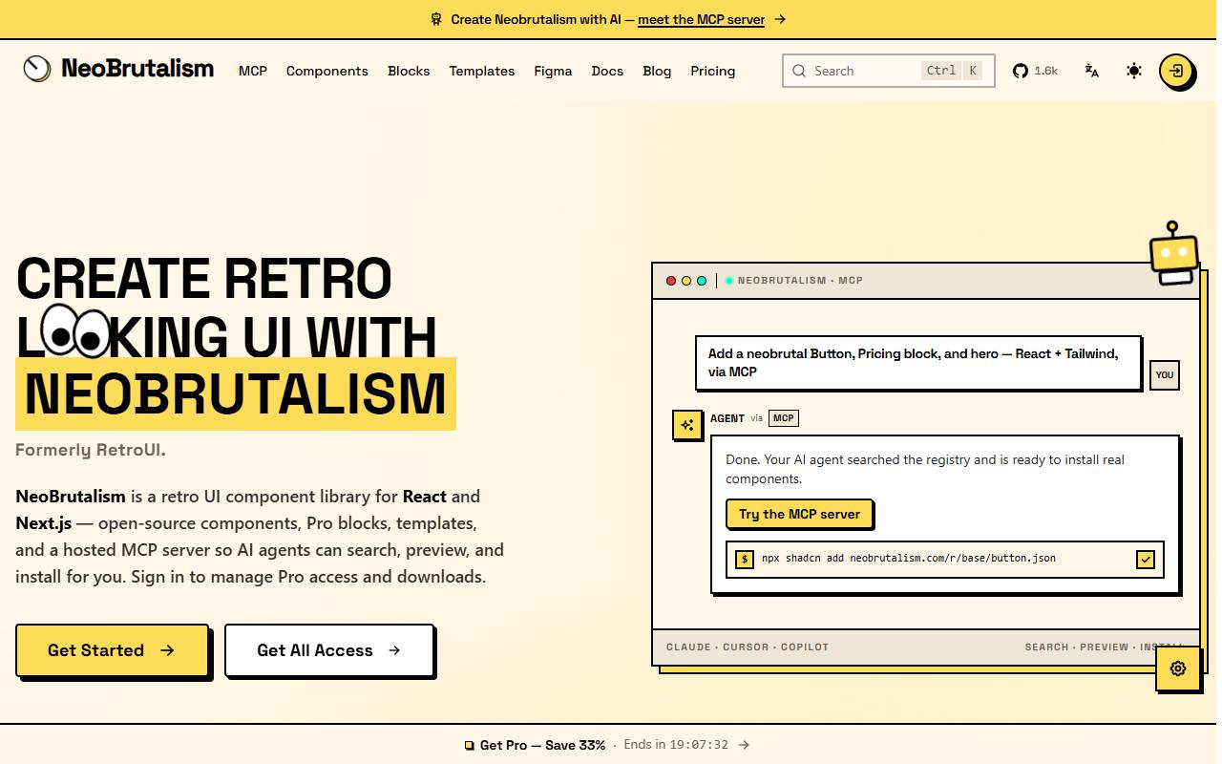Open the Docs nav link
Image resolution: width=1222 pixels, height=764 pixels.
[607, 71]
